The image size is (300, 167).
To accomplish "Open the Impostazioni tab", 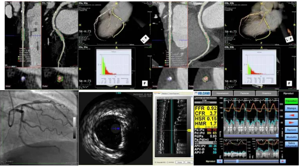I will click(x=222, y=93).
